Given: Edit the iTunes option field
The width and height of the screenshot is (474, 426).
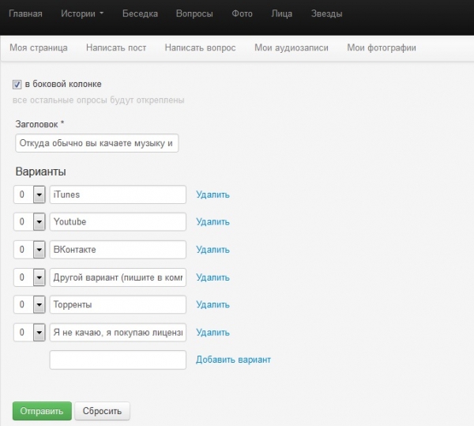Looking at the screenshot, I should pyautogui.click(x=118, y=194).
